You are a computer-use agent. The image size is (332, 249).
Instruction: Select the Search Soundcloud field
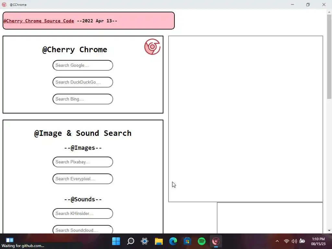83,230
